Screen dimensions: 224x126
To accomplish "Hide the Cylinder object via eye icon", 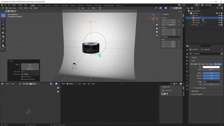I will click(x=219, y=22).
